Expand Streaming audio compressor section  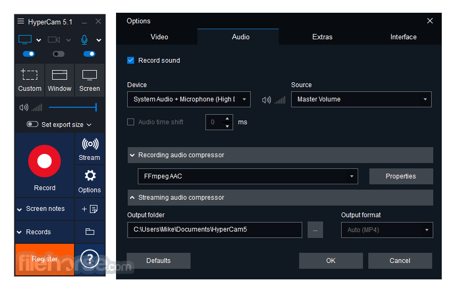[280, 198]
